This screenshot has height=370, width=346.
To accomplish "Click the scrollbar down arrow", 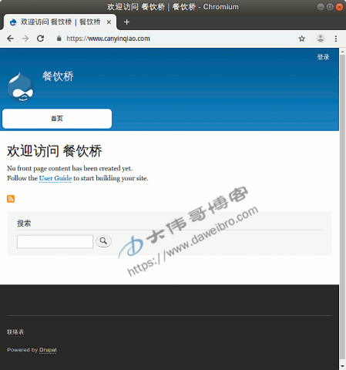I will [x=342, y=365].
